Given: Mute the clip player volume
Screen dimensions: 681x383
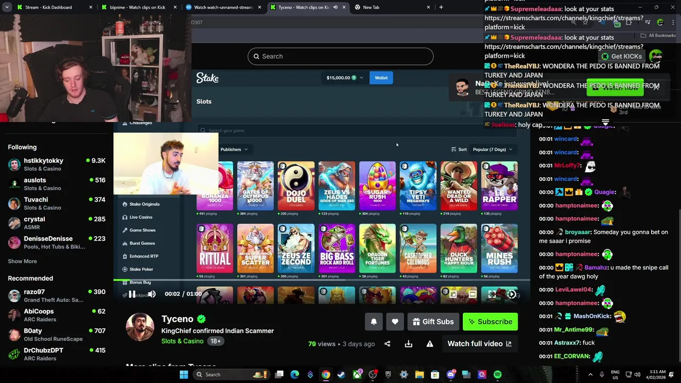Looking at the screenshot, I should click(x=152, y=294).
